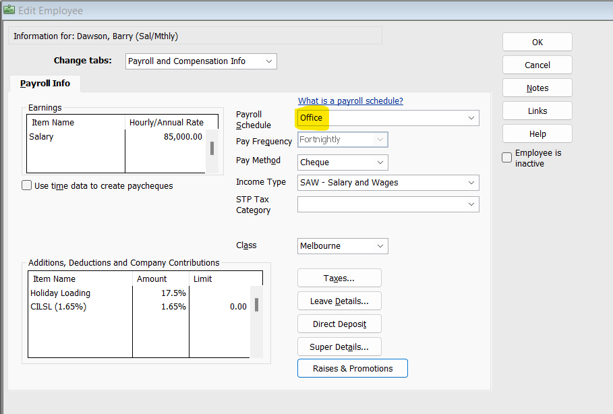Click the 1.65% amount cell
The image size is (613, 414).
pos(160,307)
